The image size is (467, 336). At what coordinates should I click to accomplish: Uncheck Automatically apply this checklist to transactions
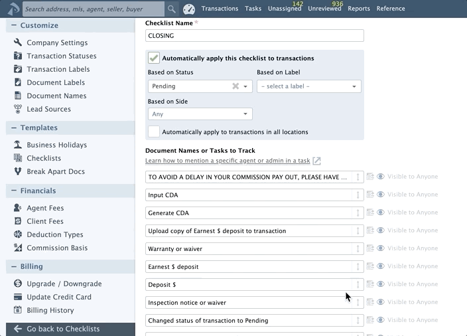click(x=154, y=58)
